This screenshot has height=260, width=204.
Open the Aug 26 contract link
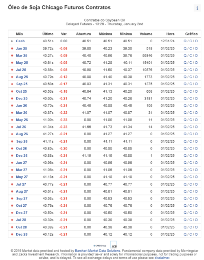(x=22, y=134)
